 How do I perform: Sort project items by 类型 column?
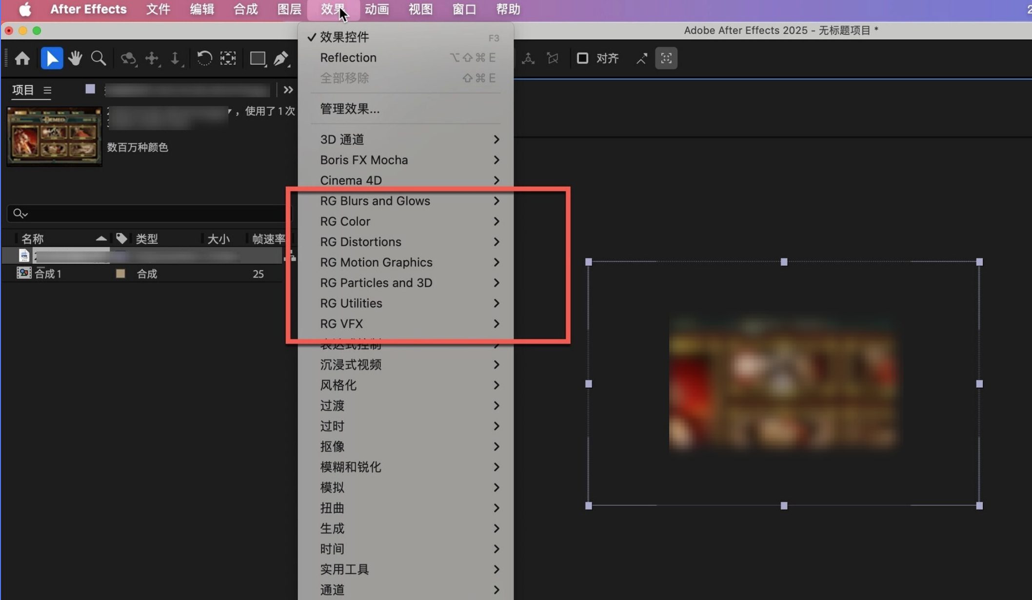tap(147, 239)
